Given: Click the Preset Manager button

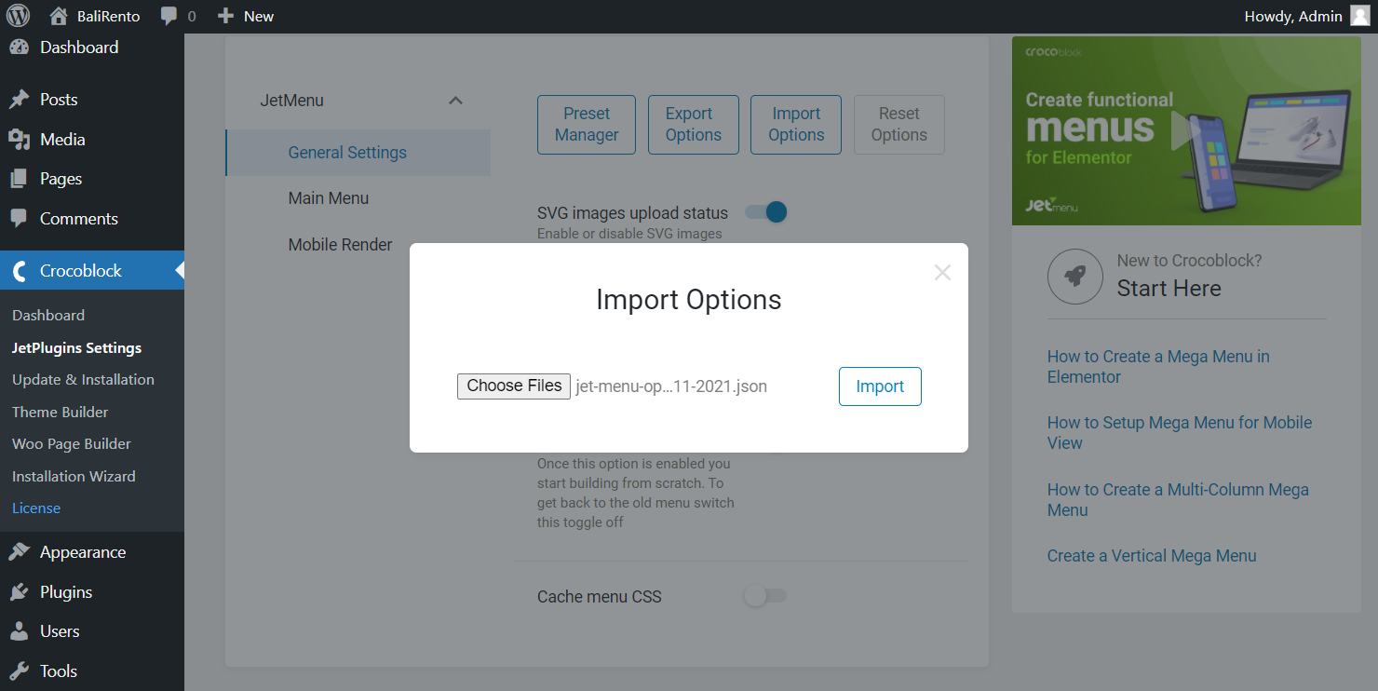Looking at the screenshot, I should [x=587, y=125].
